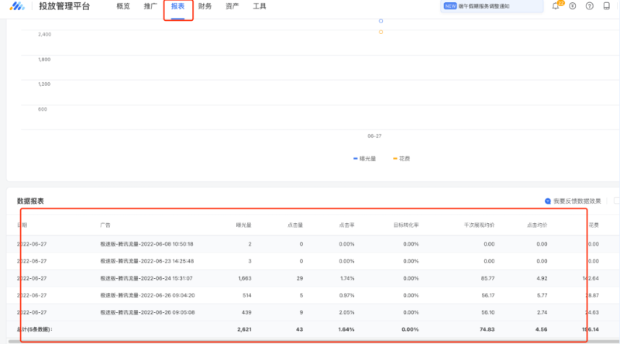Click the click rate 1.74% cell
This screenshot has height=344, width=620.
point(347,278)
